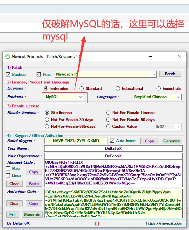The height and width of the screenshot is (230, 189).
Task: Click the Italian flag icon at bottom
Action: pos(97,223)
